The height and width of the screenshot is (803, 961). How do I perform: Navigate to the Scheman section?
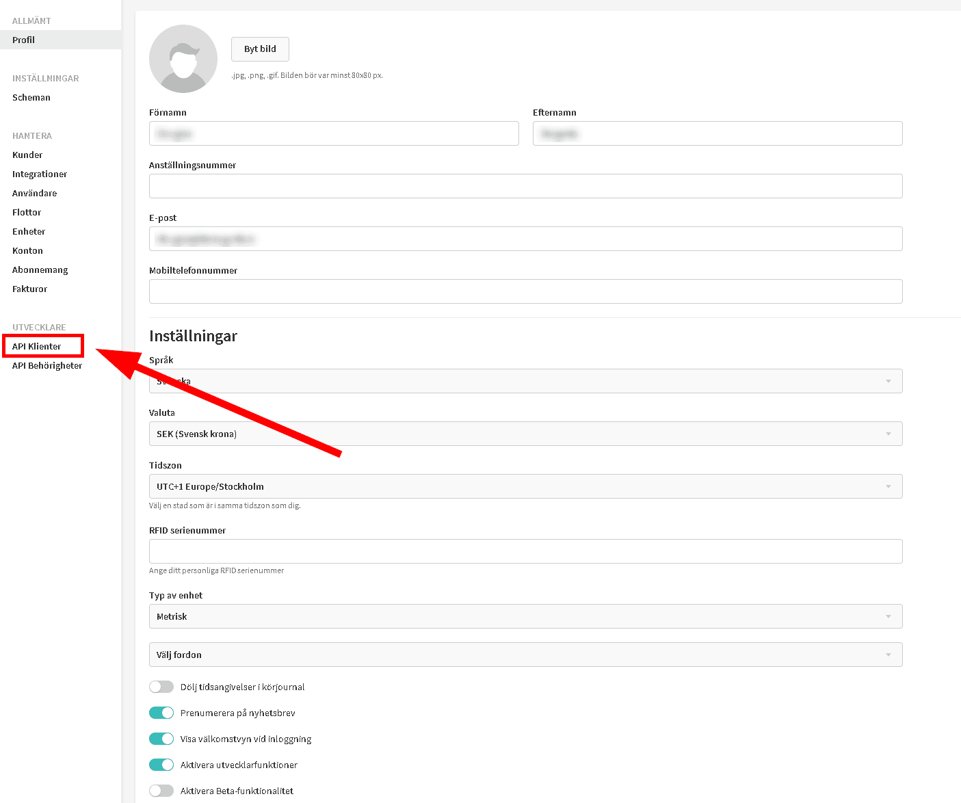[x=31, y=97]
